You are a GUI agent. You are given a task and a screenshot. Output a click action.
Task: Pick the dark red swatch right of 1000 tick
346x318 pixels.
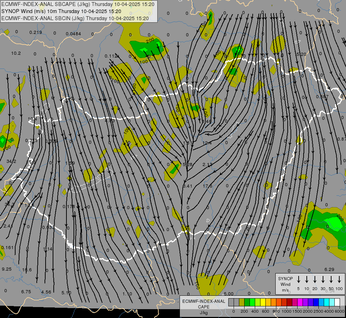point(289,302)
